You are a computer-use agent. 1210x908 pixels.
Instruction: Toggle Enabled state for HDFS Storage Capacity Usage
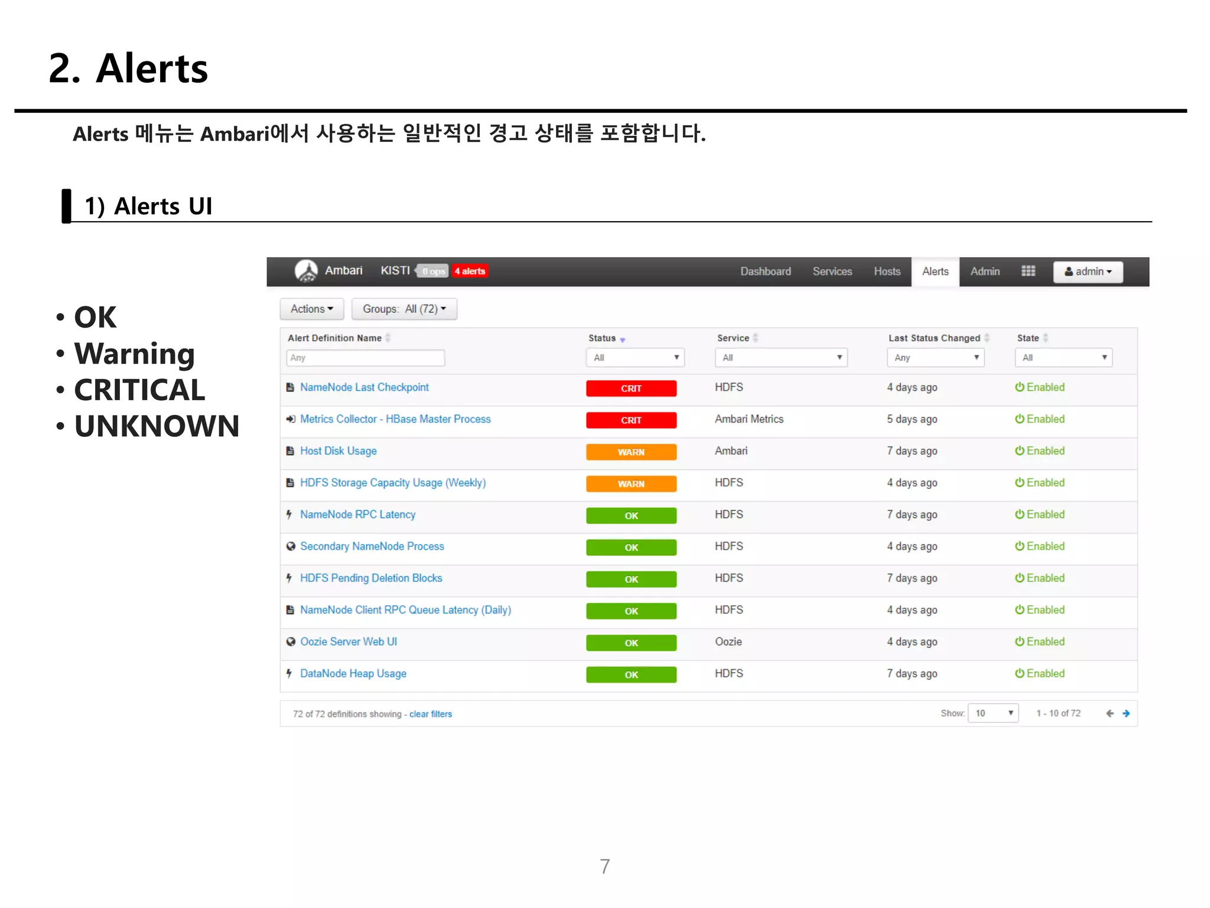point(1040,483)
